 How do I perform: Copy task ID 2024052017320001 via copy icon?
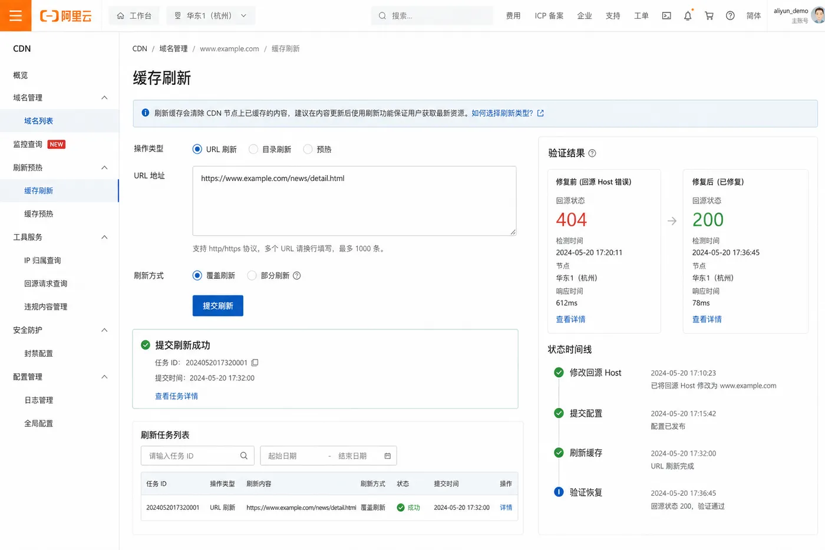[x=255, y=363]
